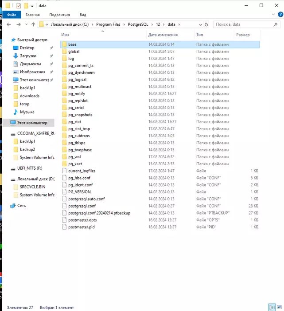Screen dimensions: 284x311
Task: Select postgresql.conf file icon
Action: pyautogui.click(x=64, y=206)
